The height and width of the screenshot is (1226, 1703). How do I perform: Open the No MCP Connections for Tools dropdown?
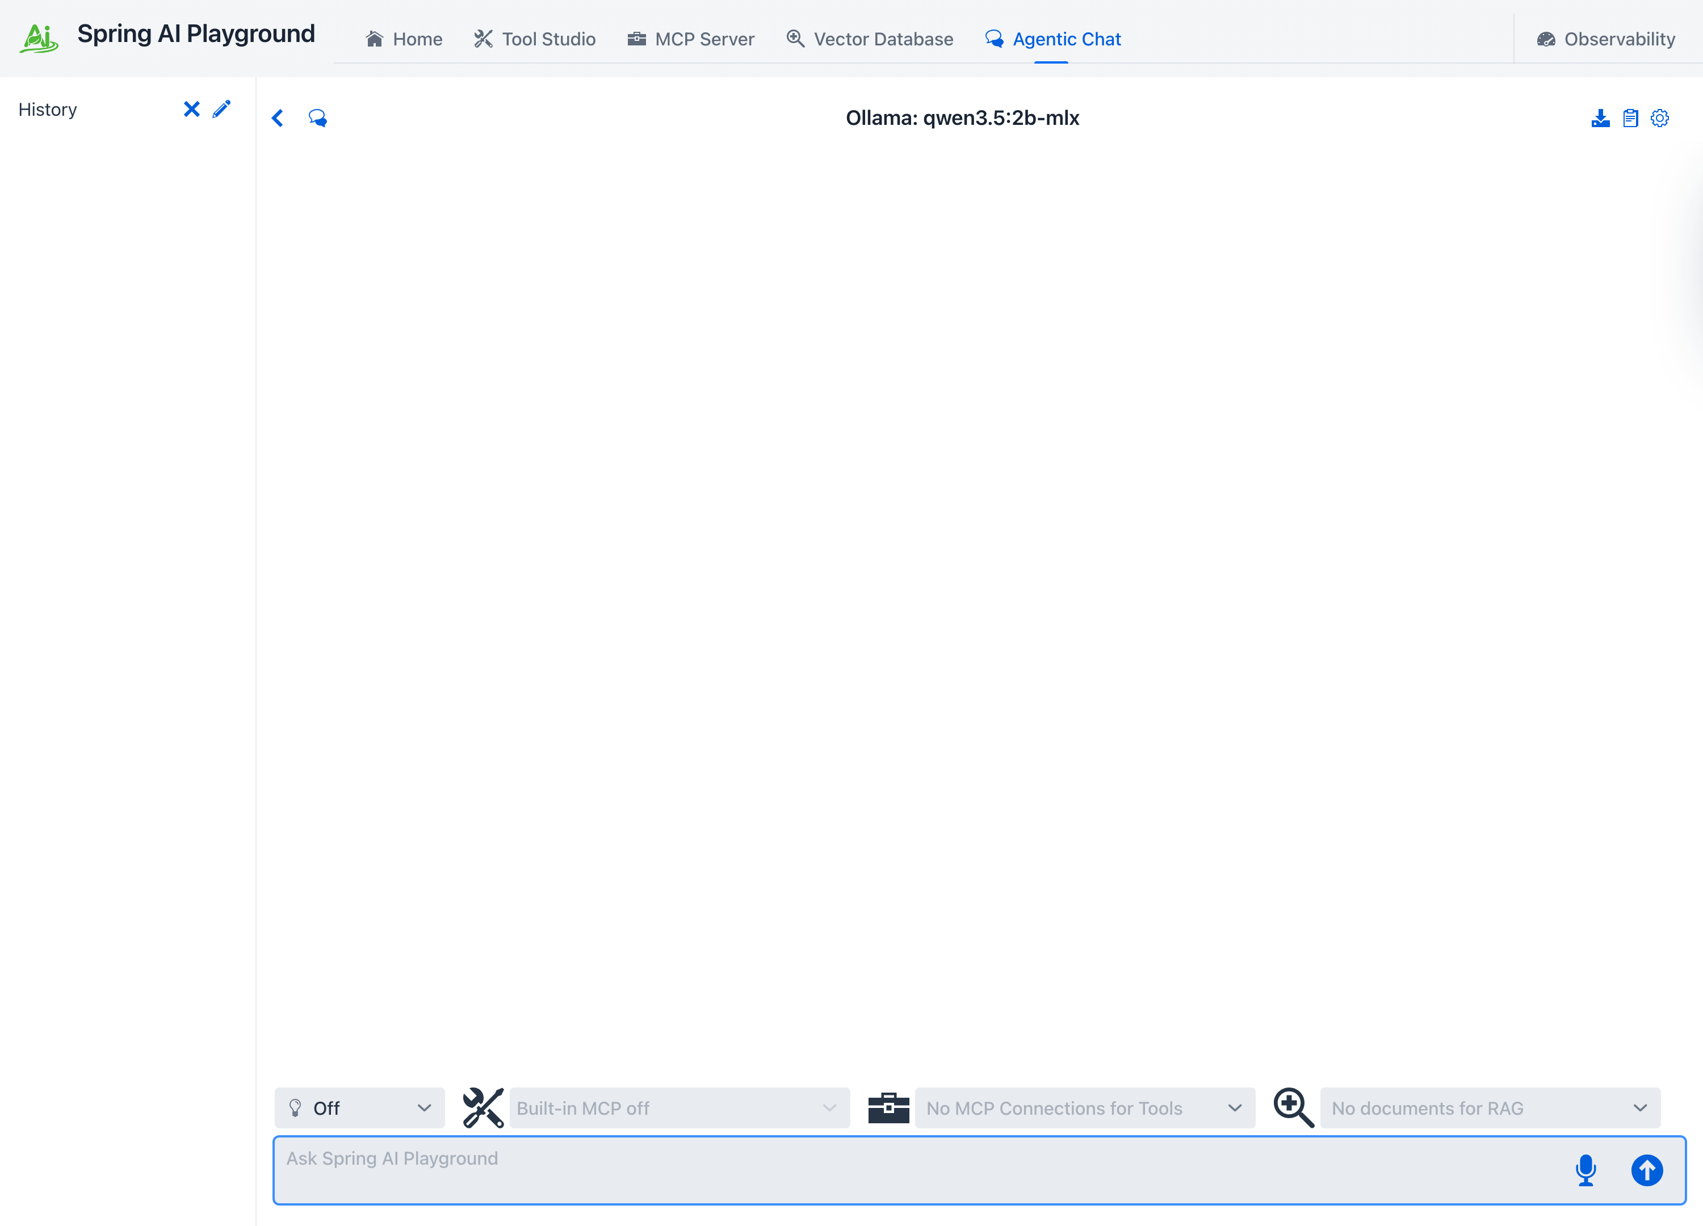point(1085,1107)
